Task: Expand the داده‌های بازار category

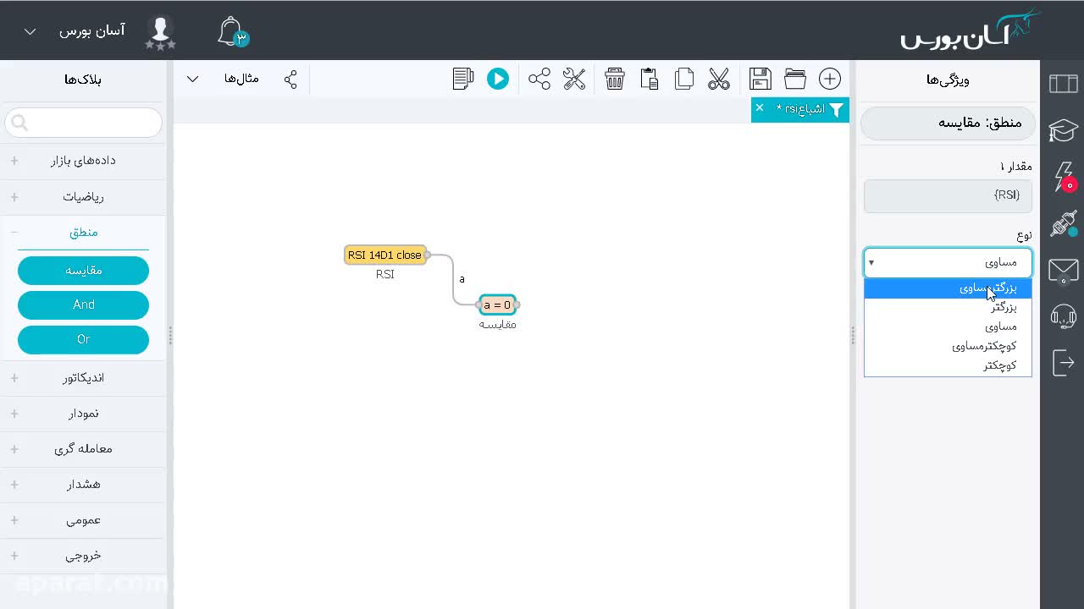Action: 83,160
